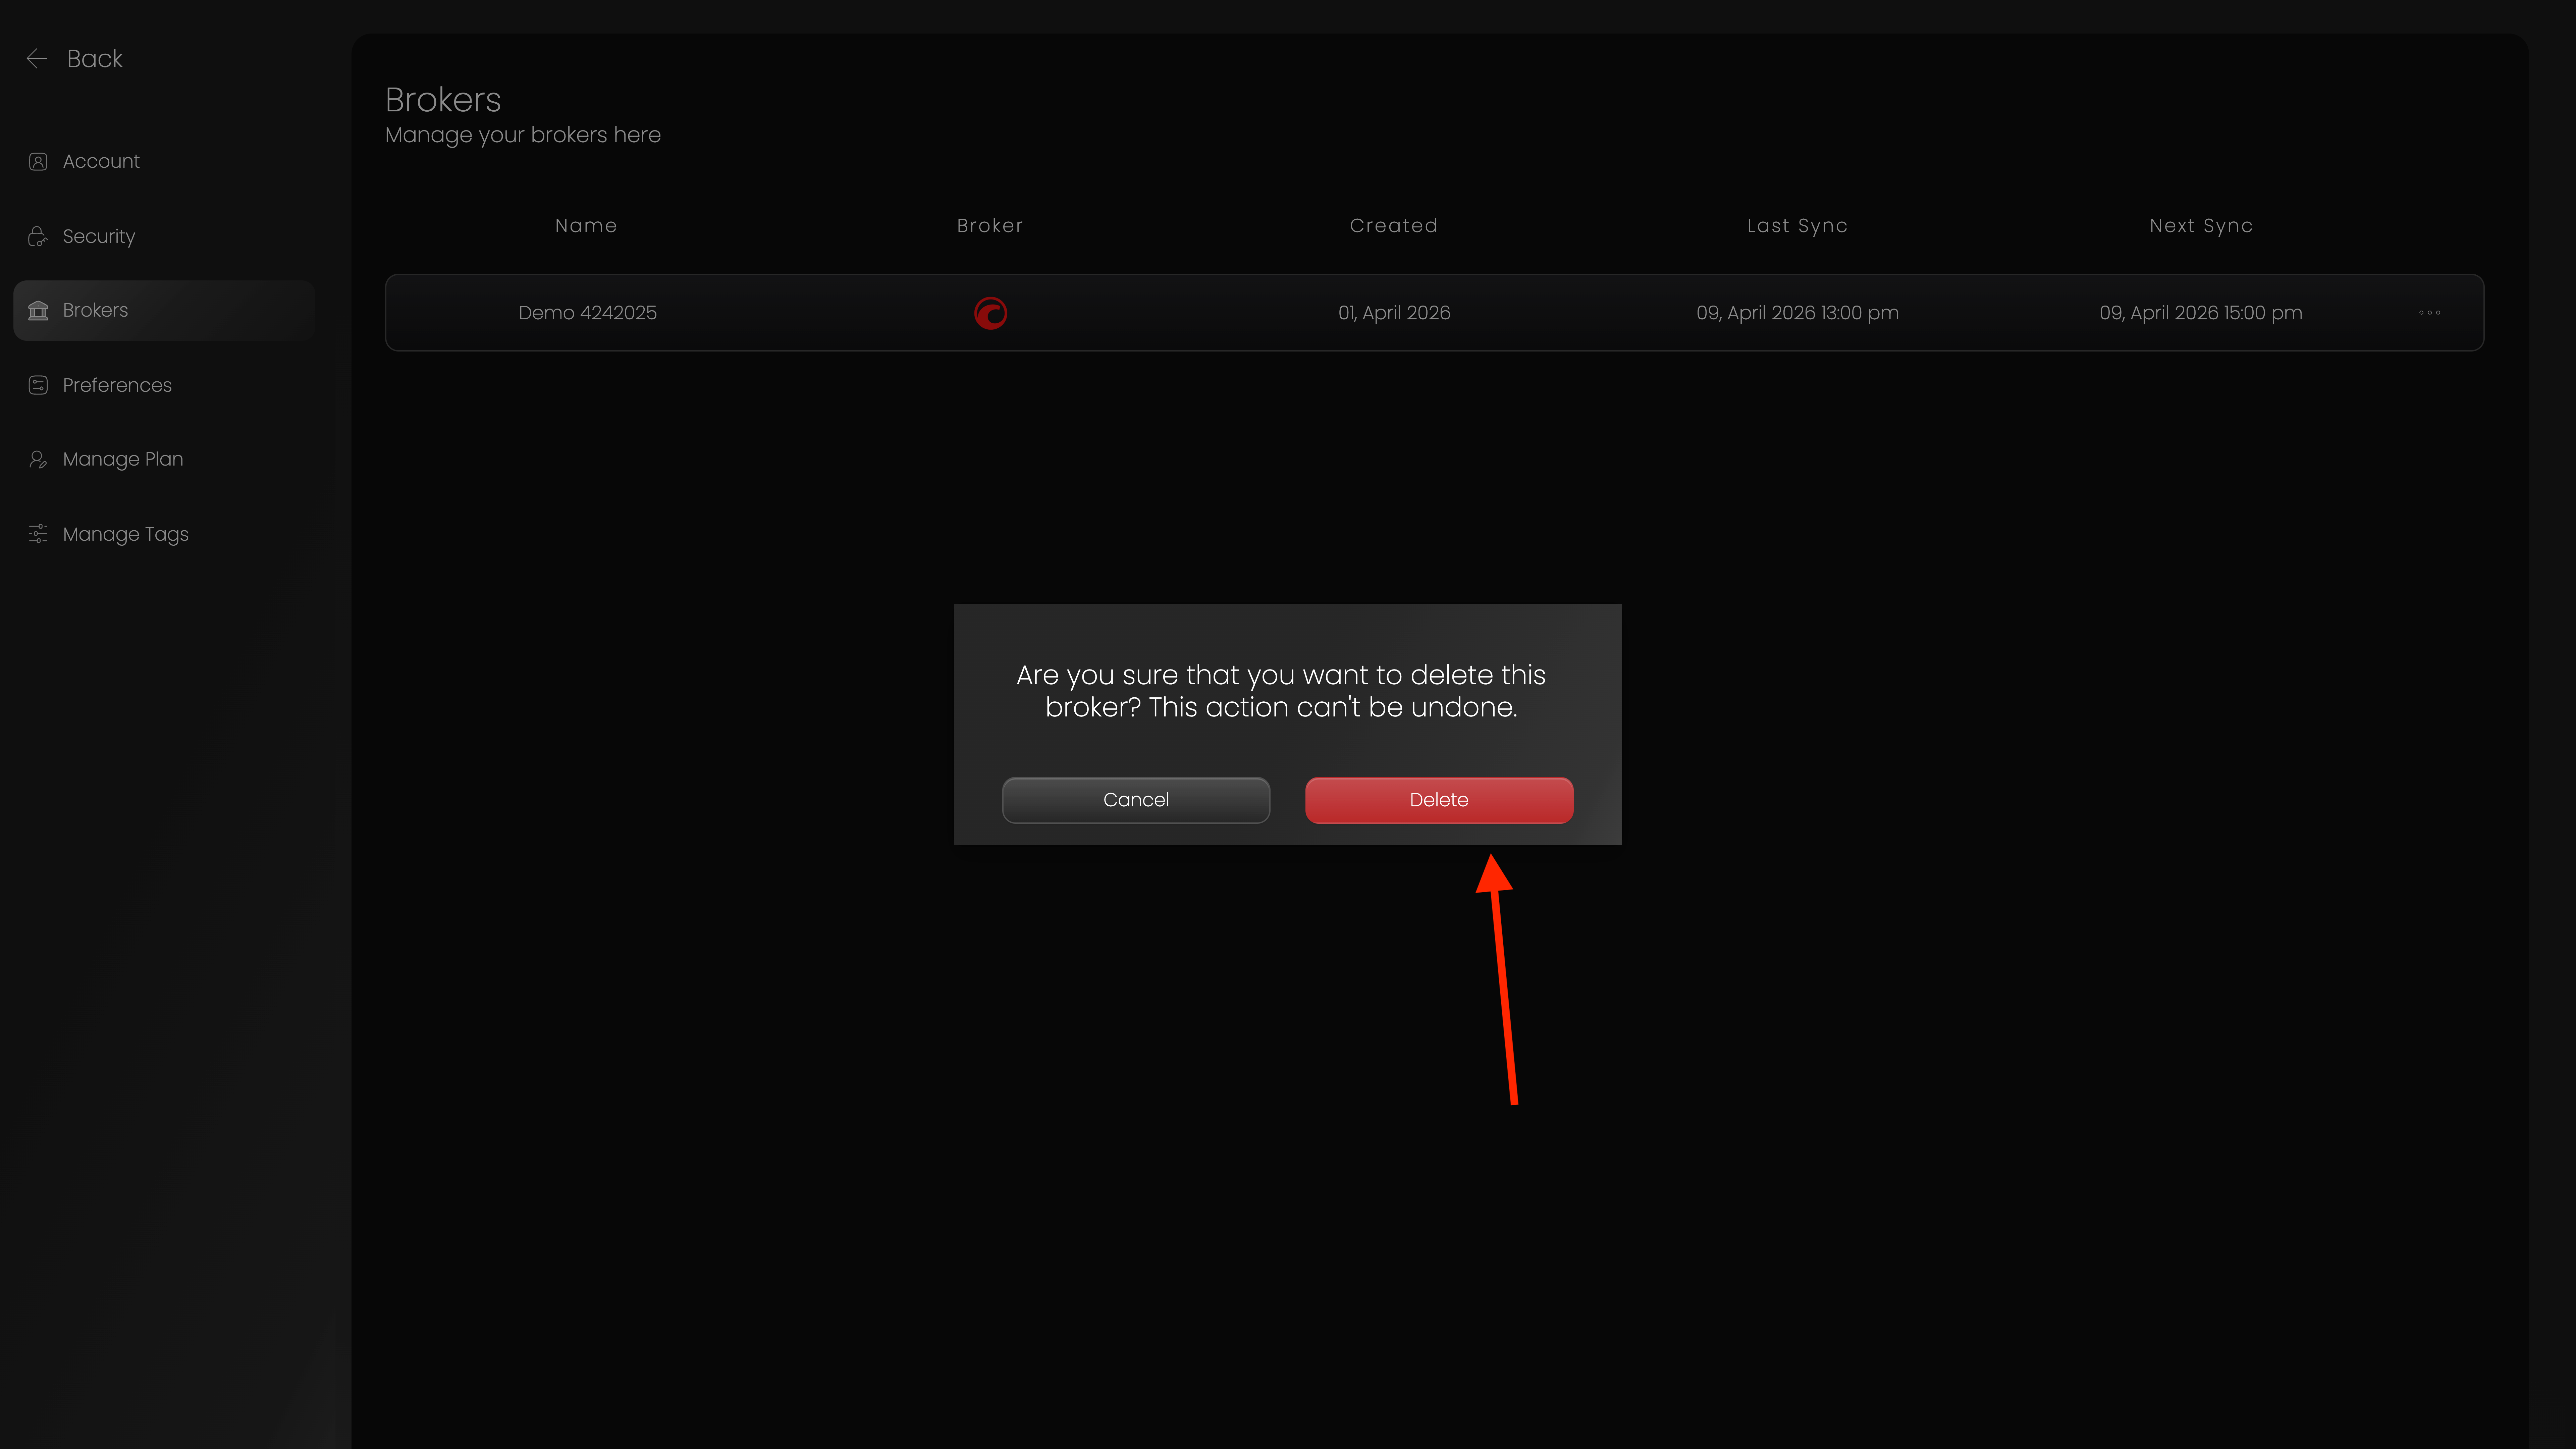
Task: Click the back arrow icon
Action: [x=37, y=58]
